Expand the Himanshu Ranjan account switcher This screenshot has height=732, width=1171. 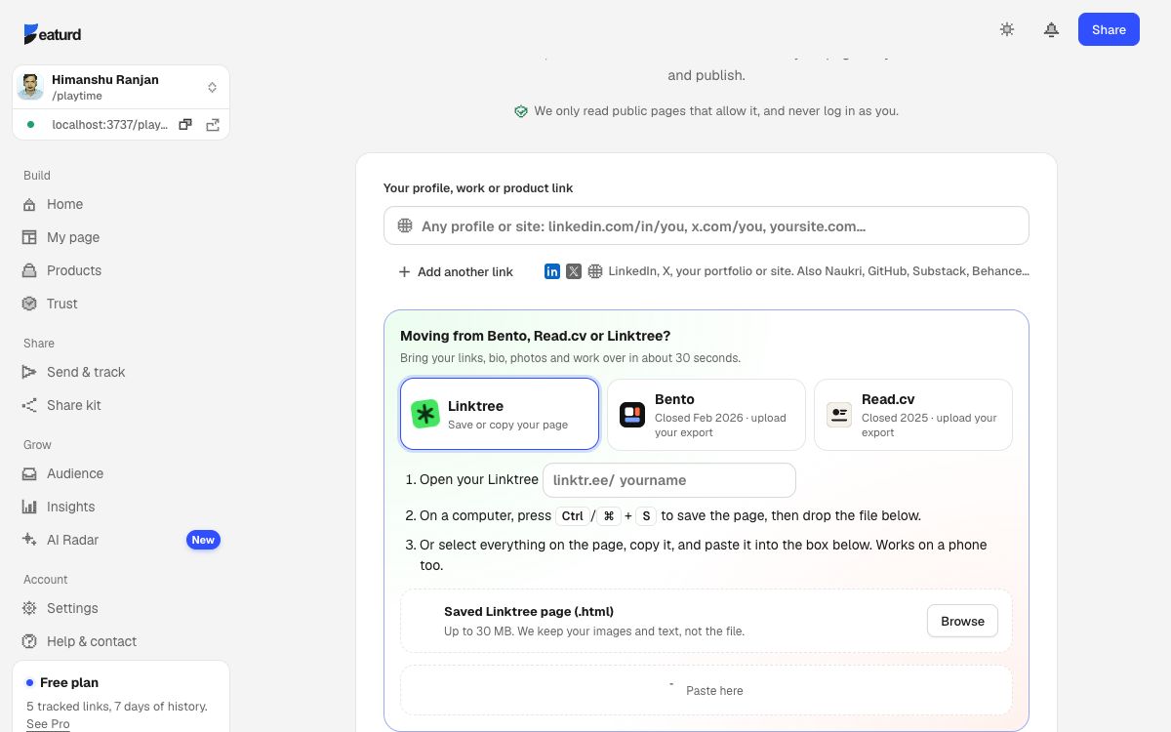[x=212, y=88]
